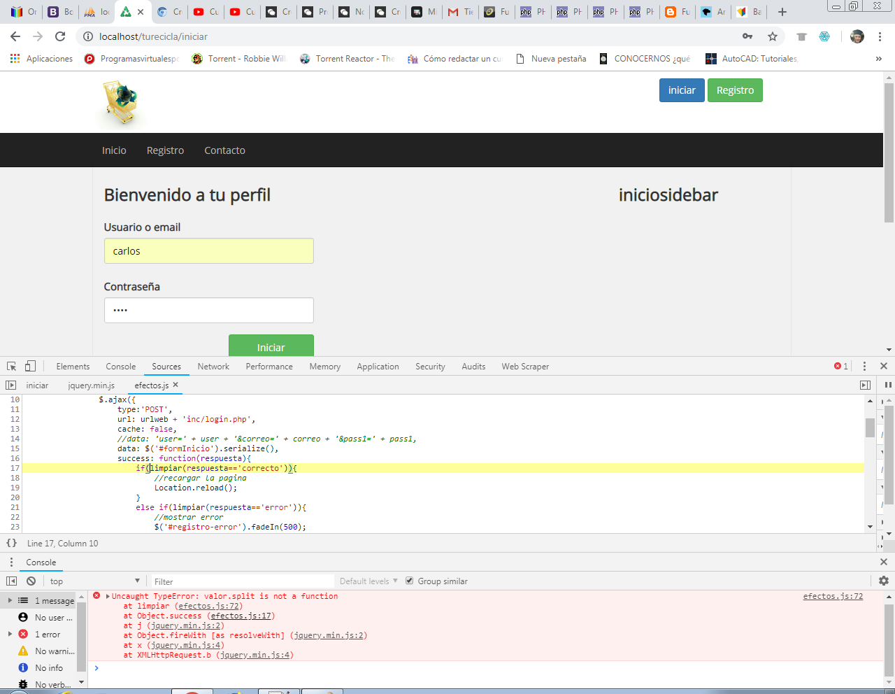Clear the console with the ban icon
The height and width of the screenshot is (694, 895).
[x=31, y=581]
